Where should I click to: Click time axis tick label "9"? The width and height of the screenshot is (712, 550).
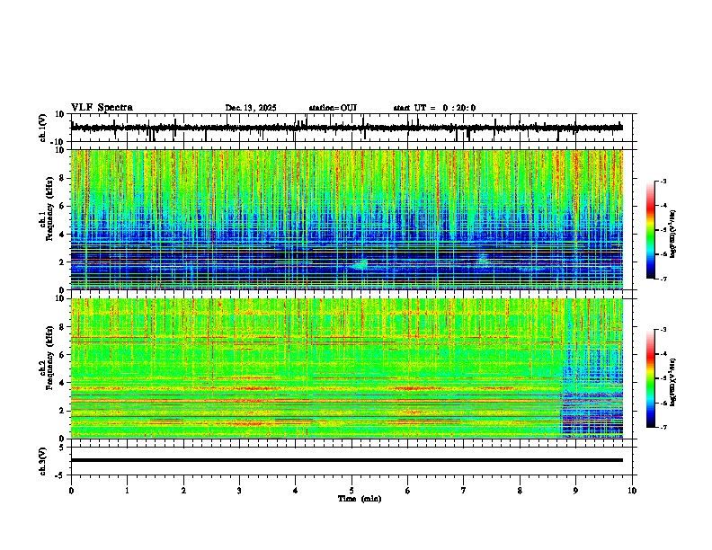click(575, 491)
